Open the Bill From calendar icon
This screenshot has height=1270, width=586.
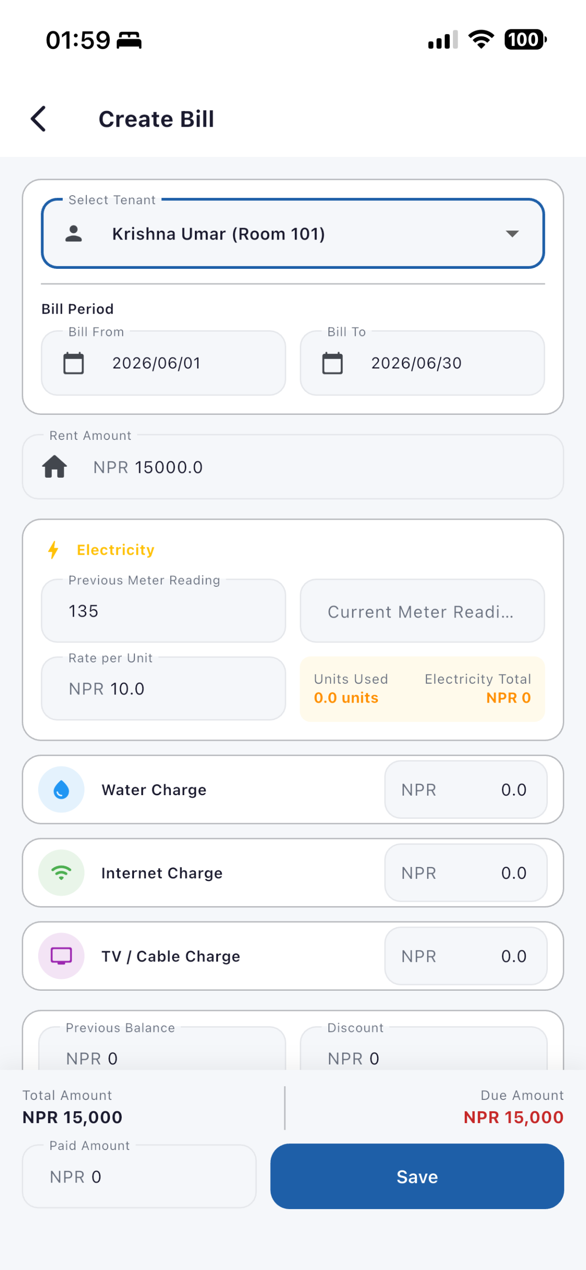point(74,363)
